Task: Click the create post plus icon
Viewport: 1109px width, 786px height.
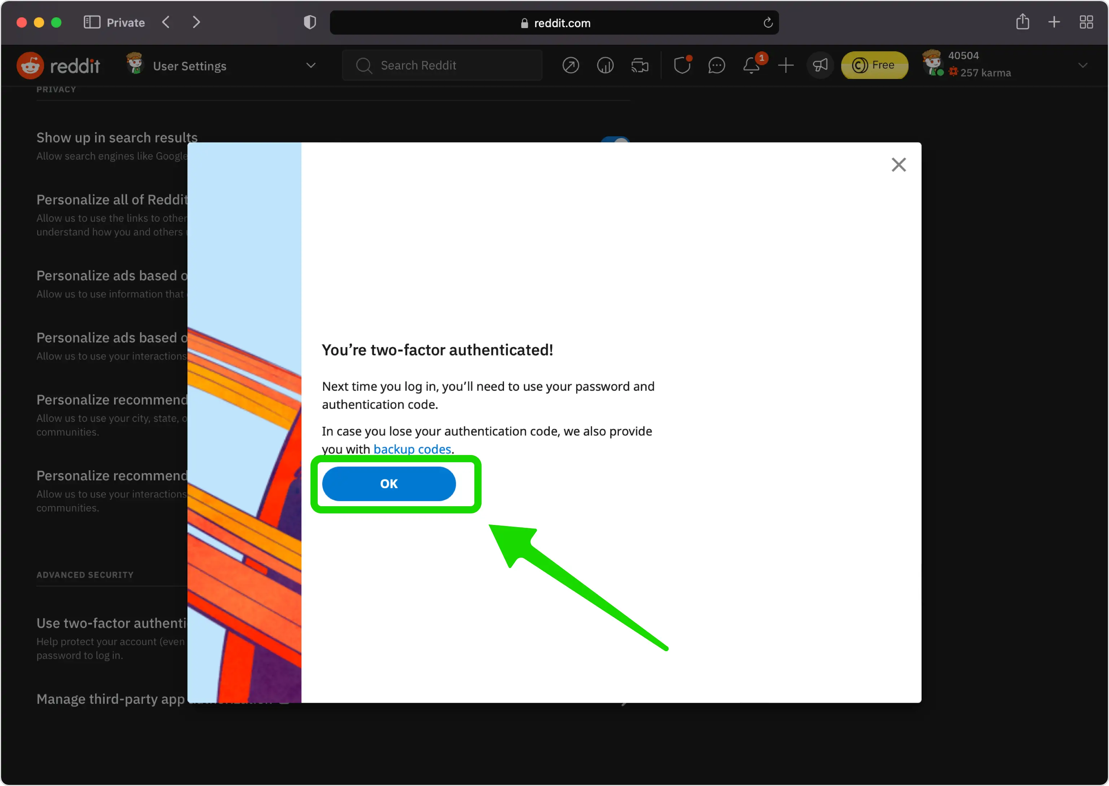Action: pos(785,65)
